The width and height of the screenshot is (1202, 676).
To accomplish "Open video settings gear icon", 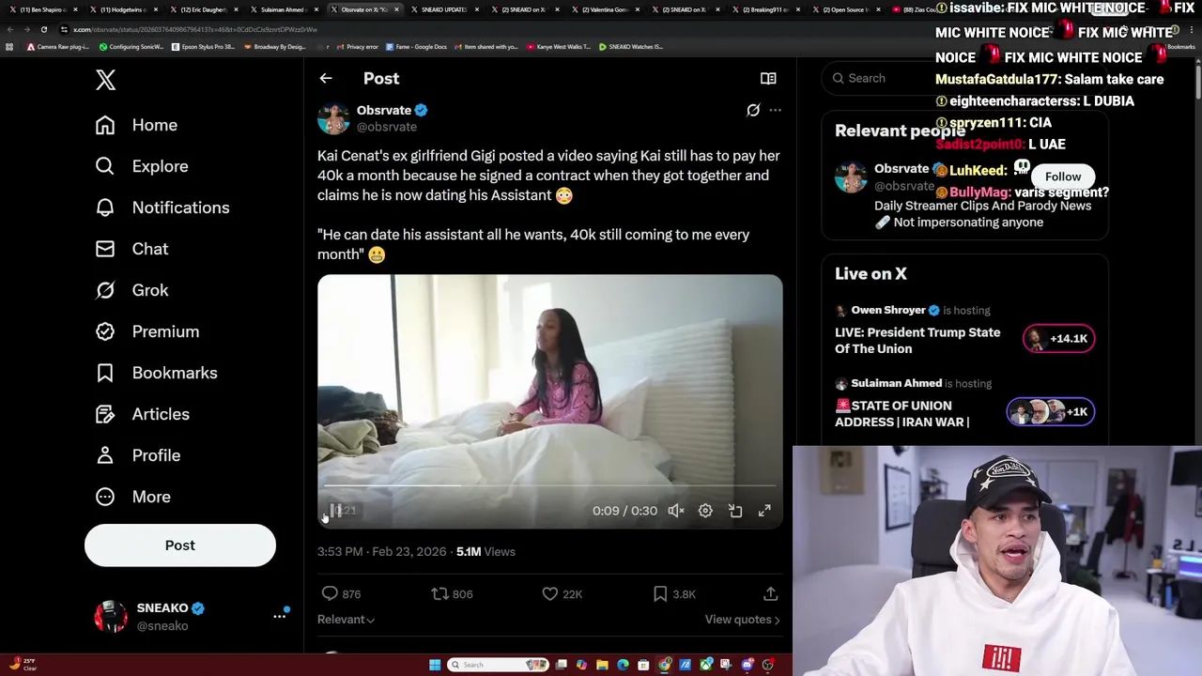I will [x=705, y=511].
